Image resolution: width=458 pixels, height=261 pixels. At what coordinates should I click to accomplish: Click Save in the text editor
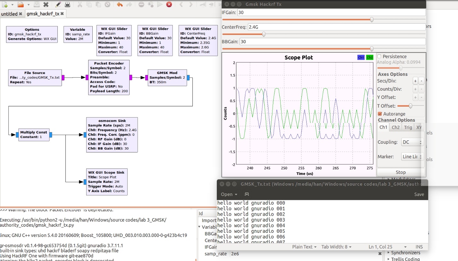click(419, 194)
